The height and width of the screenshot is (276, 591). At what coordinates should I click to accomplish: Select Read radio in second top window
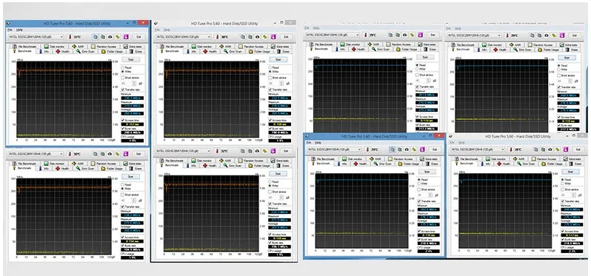[273, 67]
